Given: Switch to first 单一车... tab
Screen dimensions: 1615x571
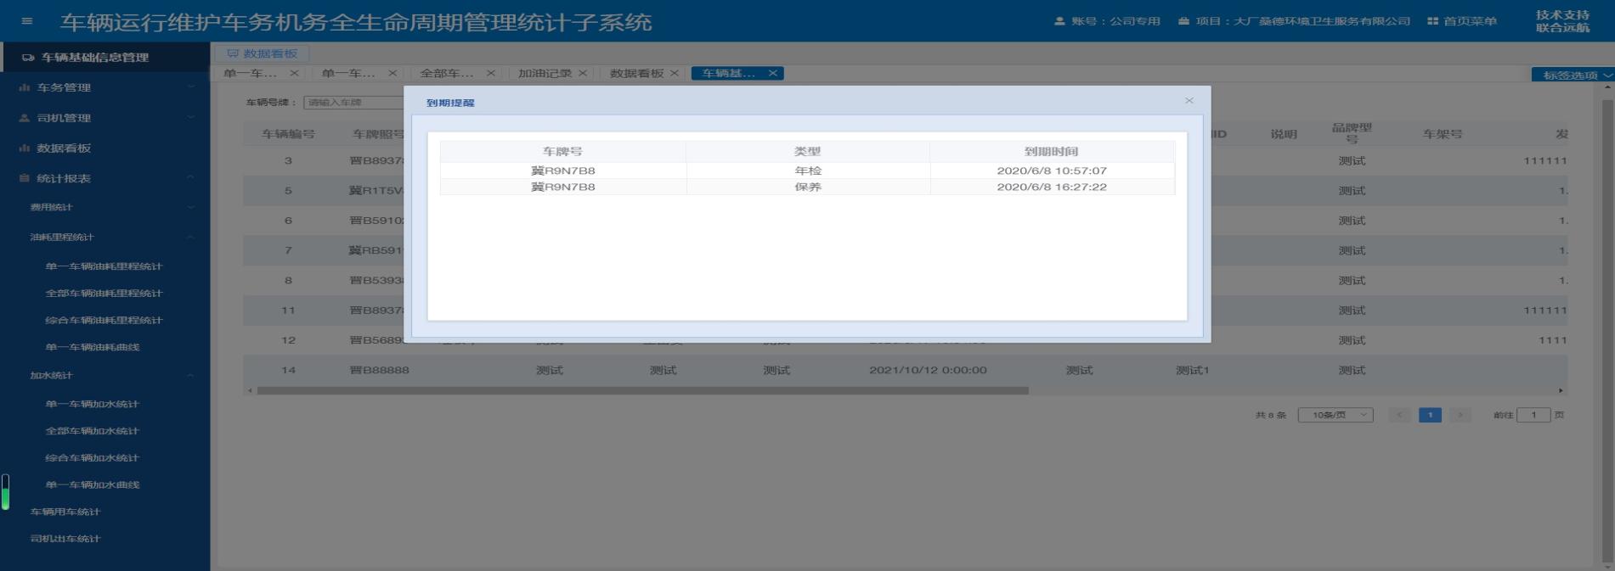Looking at the screenshot, I should click(250, 74).
